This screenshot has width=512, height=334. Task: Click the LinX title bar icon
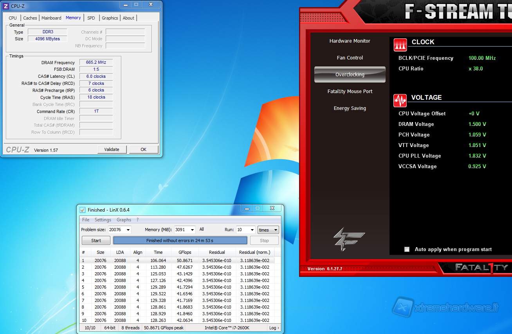pyautogui.click(x=83, y=210)
